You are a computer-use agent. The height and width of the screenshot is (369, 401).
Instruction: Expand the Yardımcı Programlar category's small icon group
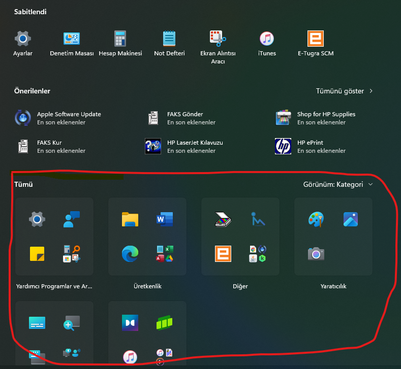tap(72, 254)
